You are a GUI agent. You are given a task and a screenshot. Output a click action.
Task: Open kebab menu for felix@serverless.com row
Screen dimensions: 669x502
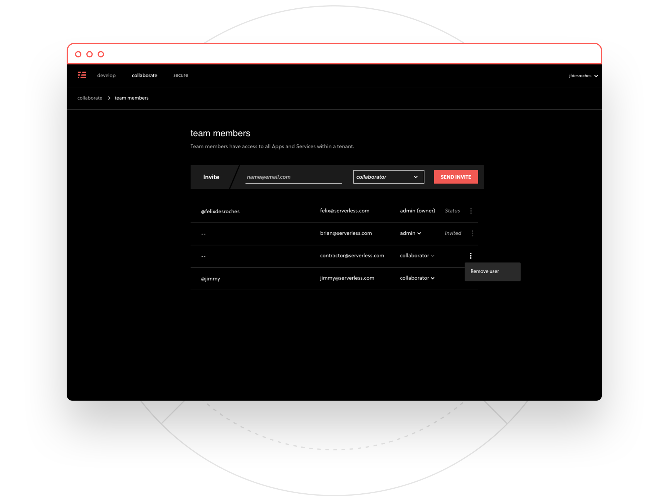coord(471,211)
